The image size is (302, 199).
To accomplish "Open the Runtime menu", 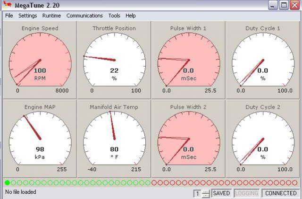I will 51,16.
